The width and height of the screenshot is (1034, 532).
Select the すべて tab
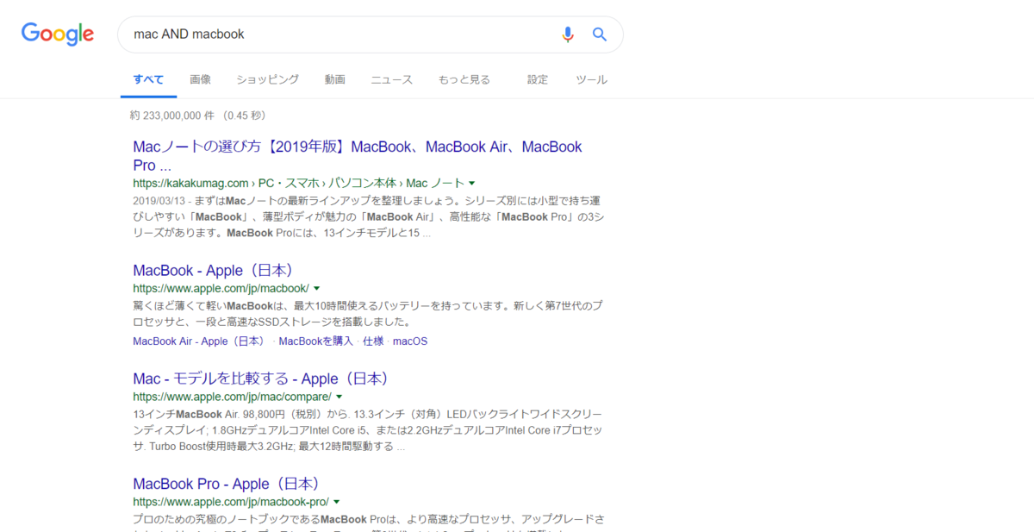pos(148,79)
